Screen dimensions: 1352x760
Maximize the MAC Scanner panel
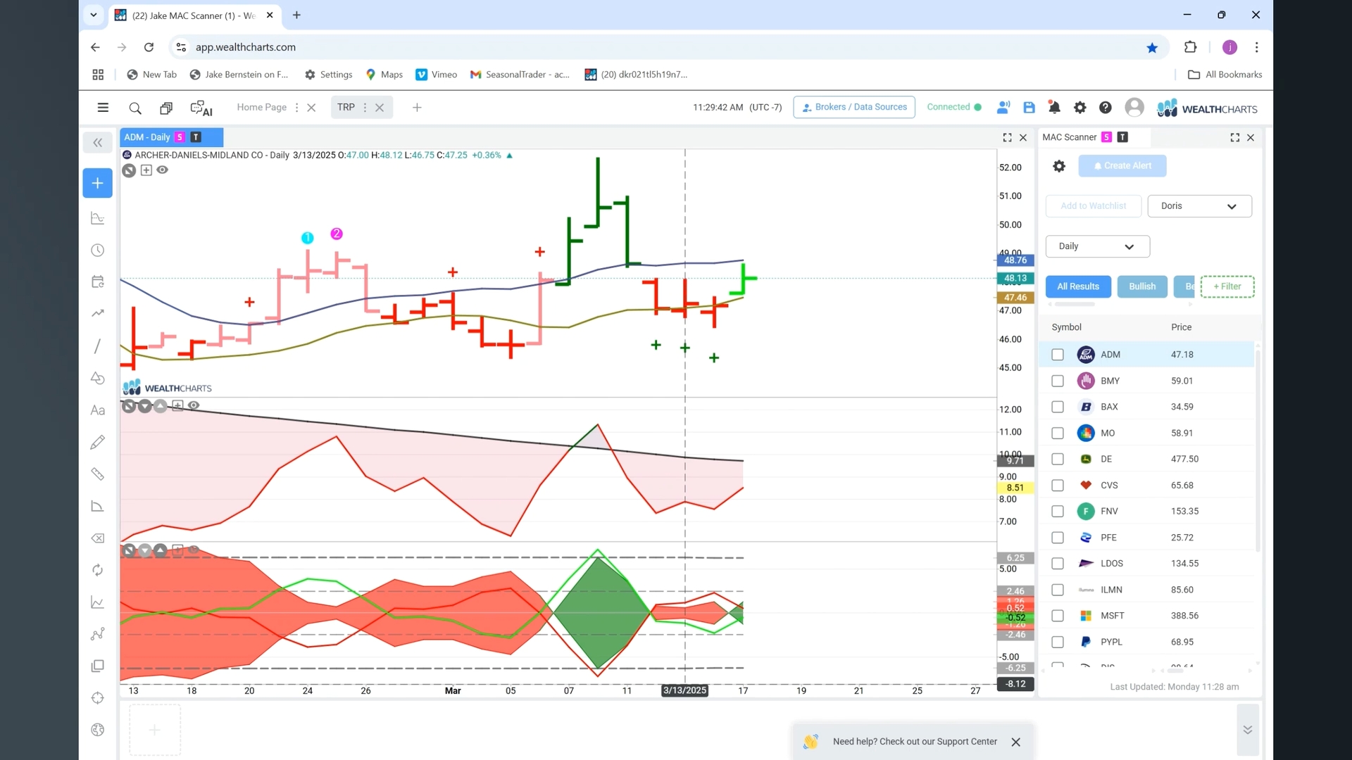(x=1234, y=138)
